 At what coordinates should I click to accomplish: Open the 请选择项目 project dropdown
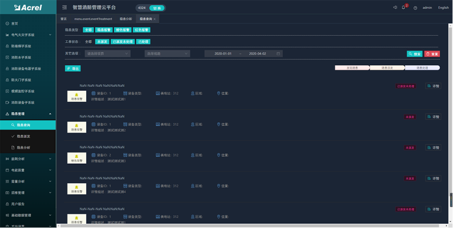[108, 53]
